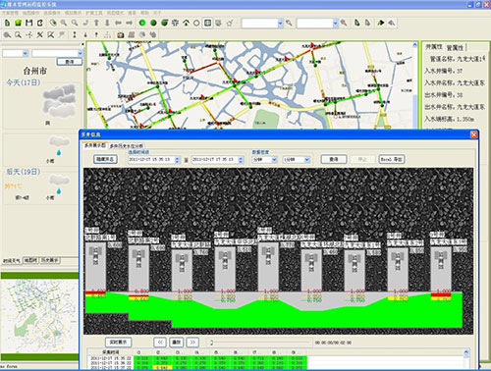Image resolution: width=491 pixels, height=371 pixels.
Task: Click the green pencil edit icon
Action: tap(357, 23)
